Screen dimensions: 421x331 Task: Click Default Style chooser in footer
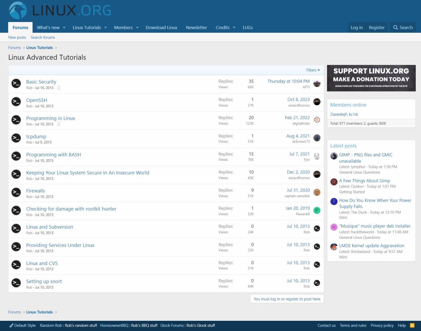[x=22, y=325]
